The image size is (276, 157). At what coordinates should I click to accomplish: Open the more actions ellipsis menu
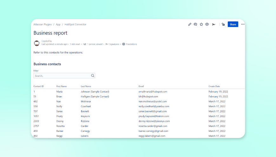coord(243,24)
